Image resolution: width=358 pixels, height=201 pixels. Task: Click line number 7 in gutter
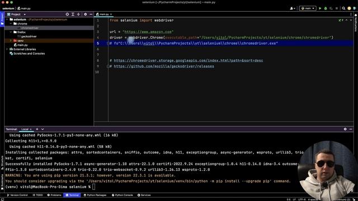coord(98,55)
